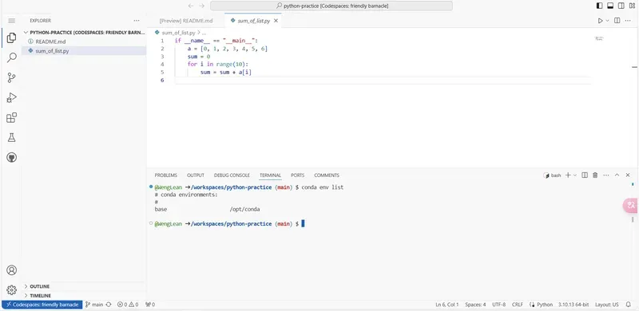Screen dimensions: 639x311
Task: Switch to the COMMENTS tab
Action: (327, 175)
